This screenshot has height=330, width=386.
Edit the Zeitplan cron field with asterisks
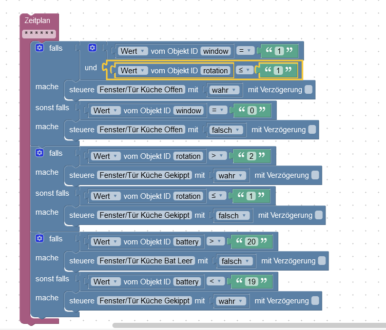tap(39, 34)
